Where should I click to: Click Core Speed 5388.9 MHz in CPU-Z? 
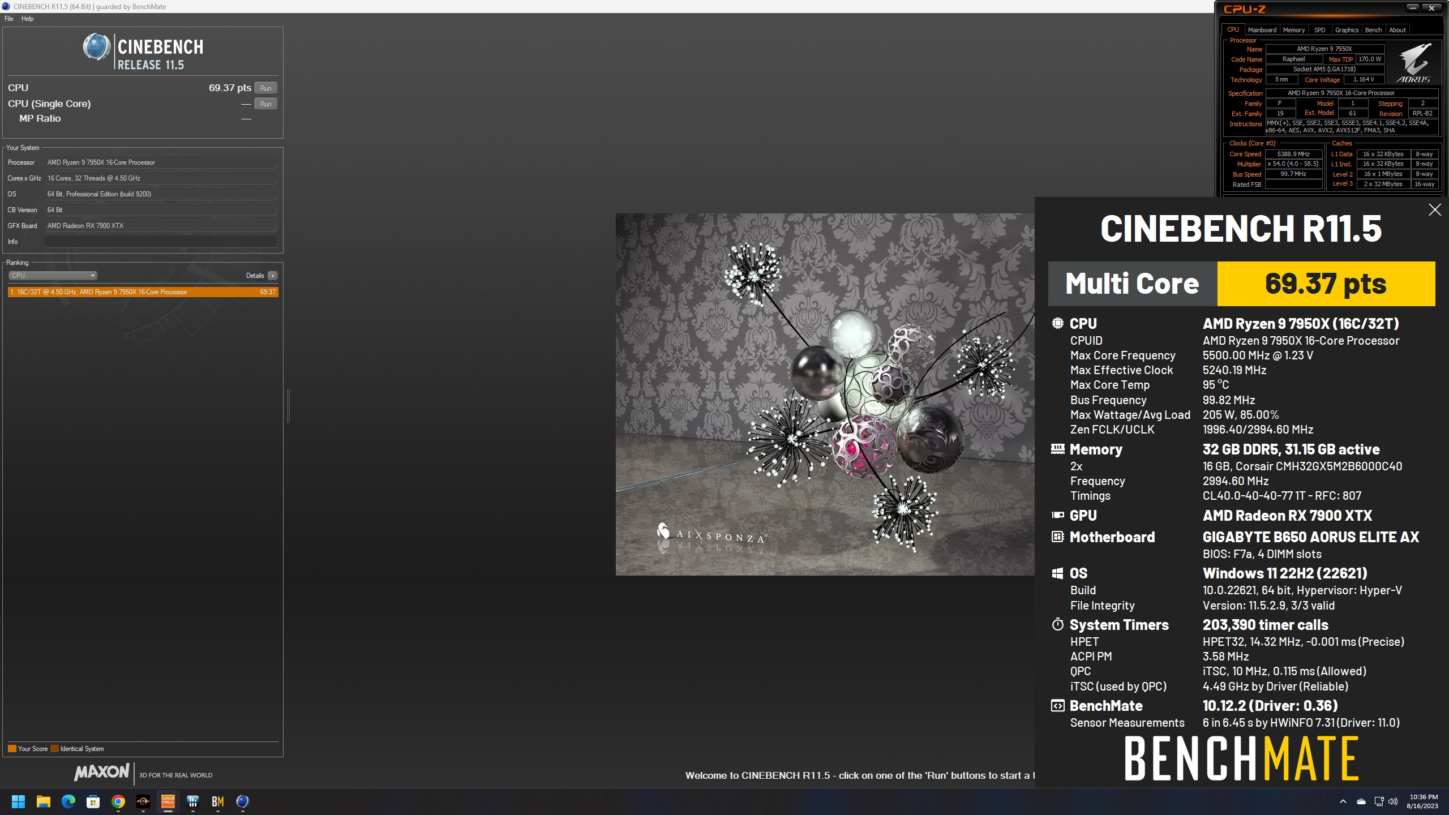(x=1293, y=154)
